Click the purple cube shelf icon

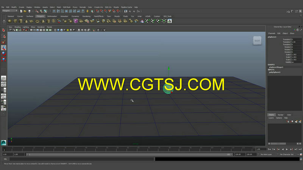pyautogui.click(x=76, y=21)
